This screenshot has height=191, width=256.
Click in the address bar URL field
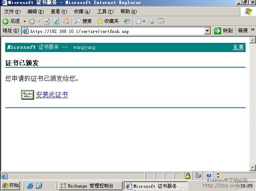[116, 31]
